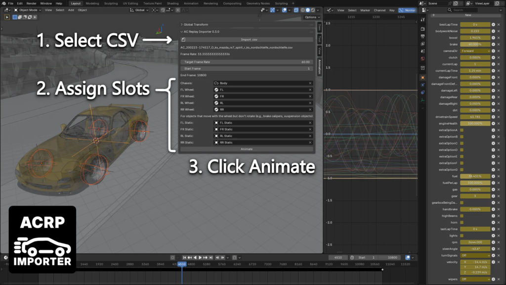Viewport: 506px width, 285px height.
Task: Open the viewport Options dropdown
Action: [x=312, y=17]
